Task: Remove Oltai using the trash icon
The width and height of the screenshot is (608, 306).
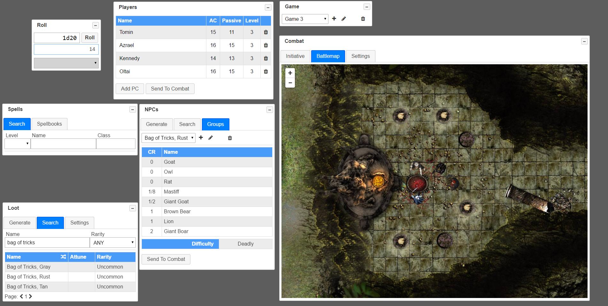Action: tap(266, 71)
